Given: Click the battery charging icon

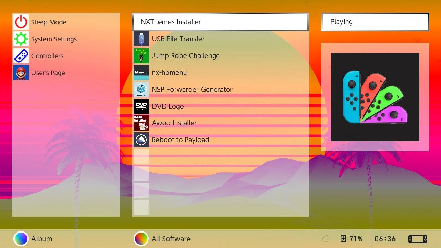Looking at the screenshot, I should coord(343,239).
